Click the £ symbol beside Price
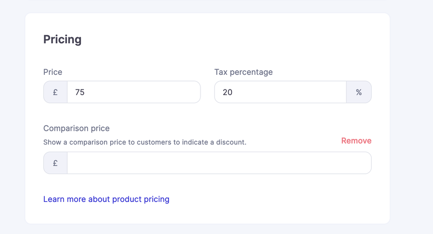The width and height of the screenshot is (433, 234). click(56, 92)
